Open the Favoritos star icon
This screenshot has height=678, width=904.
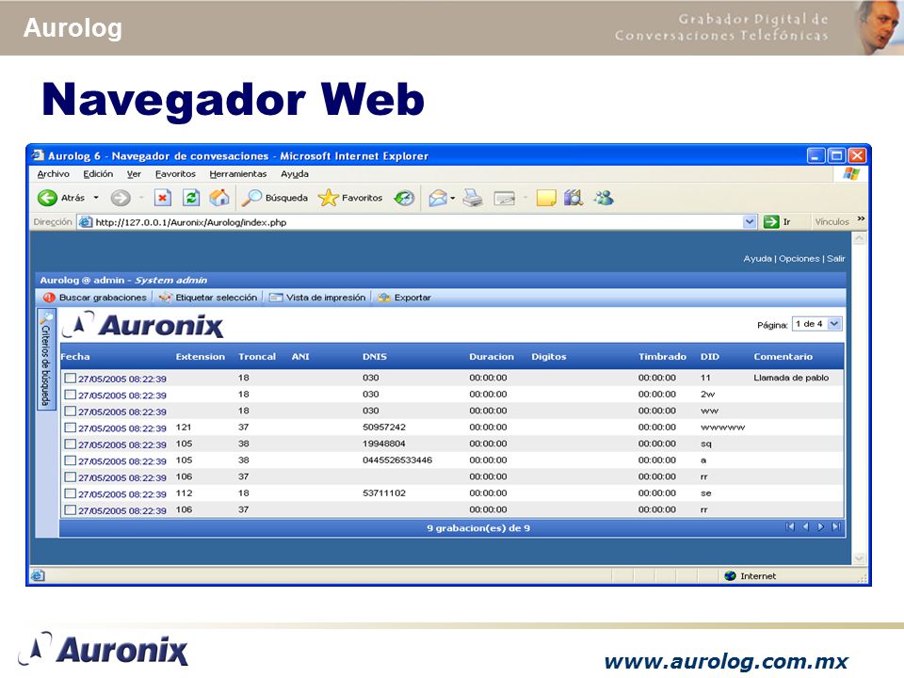(328, 198)
